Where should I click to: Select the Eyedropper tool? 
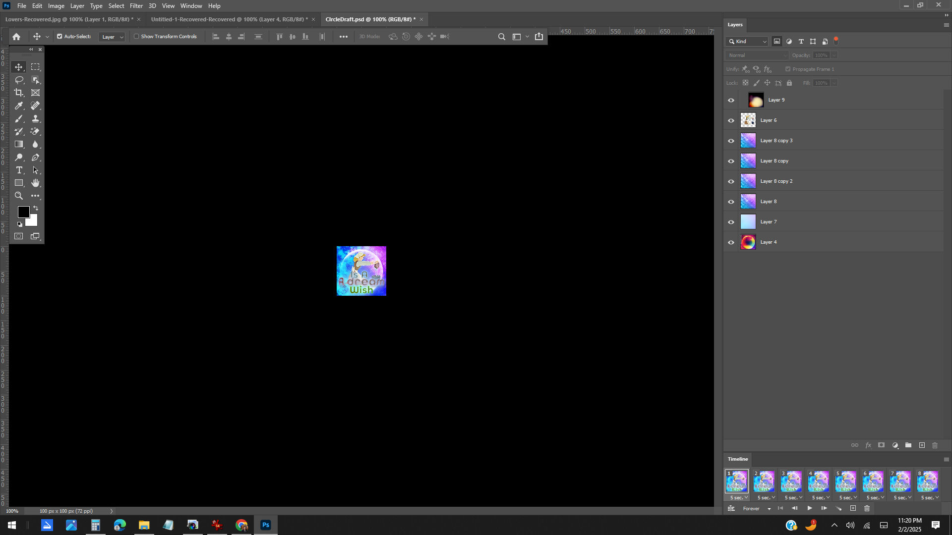tap(19, 106)
